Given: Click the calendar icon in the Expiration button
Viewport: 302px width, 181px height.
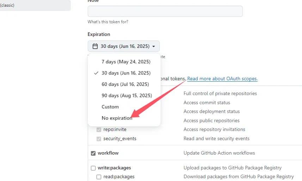Looking at the screenshot, I should (95, 46).
